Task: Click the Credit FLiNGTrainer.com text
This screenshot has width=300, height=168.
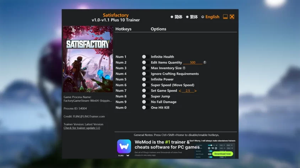Action: 84,116
